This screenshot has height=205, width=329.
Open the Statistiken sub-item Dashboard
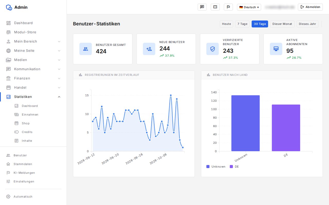coord(33,106)
